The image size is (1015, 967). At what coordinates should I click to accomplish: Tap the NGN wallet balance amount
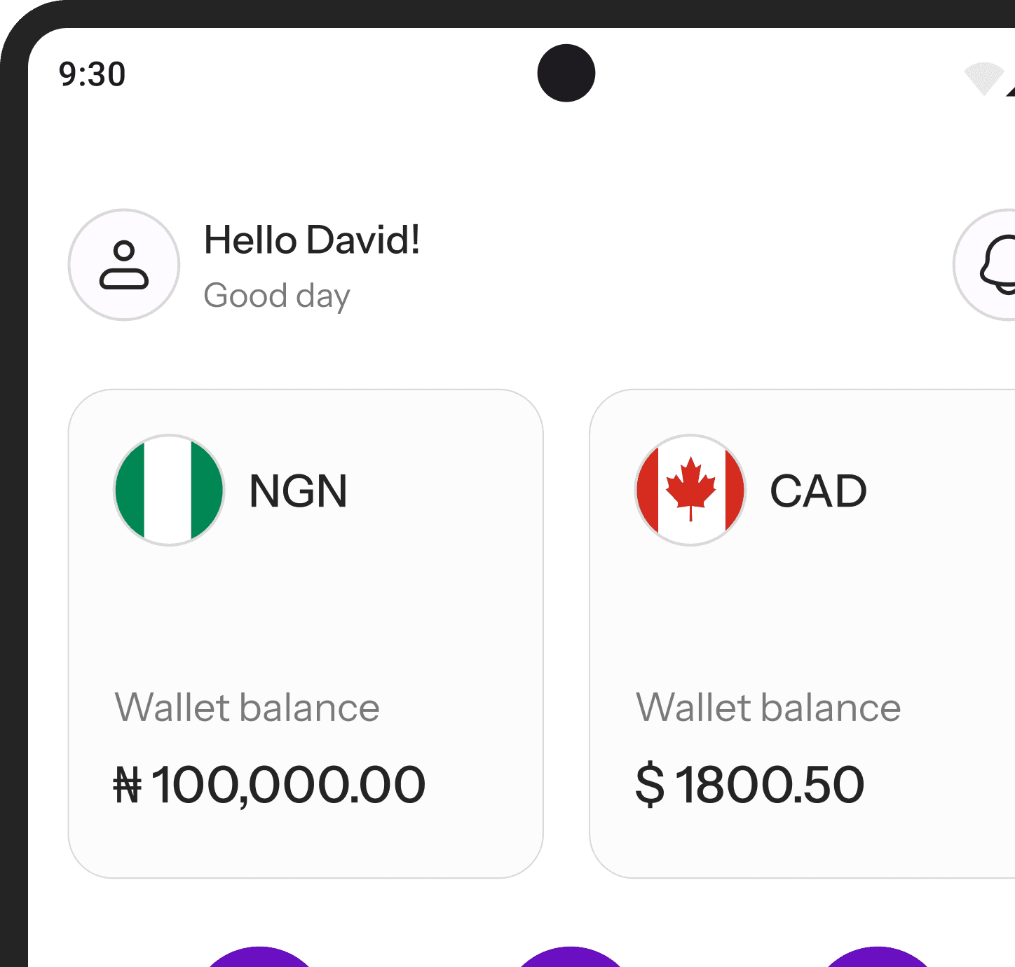[270, 785]
